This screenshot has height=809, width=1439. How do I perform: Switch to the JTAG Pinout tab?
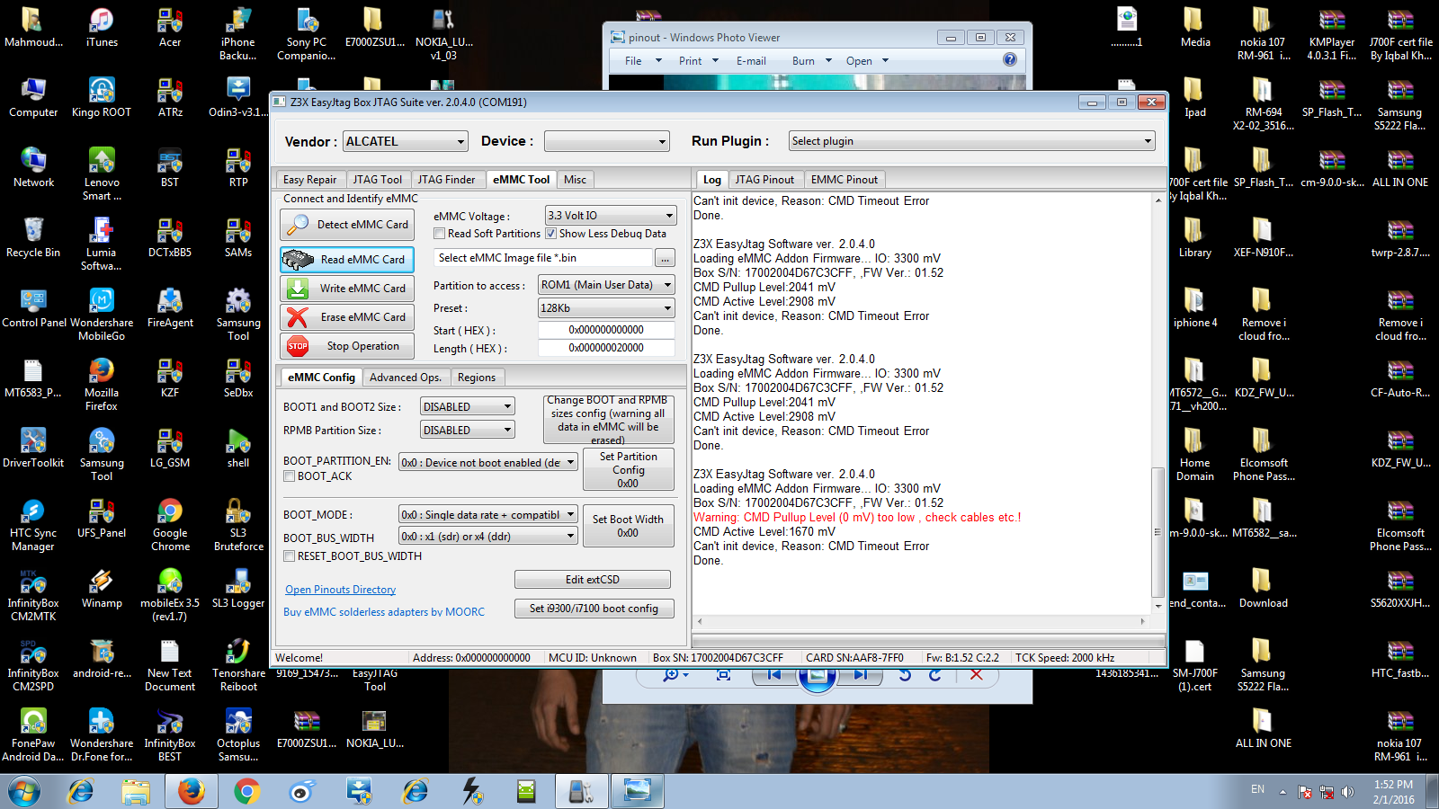tap(764, 180)
